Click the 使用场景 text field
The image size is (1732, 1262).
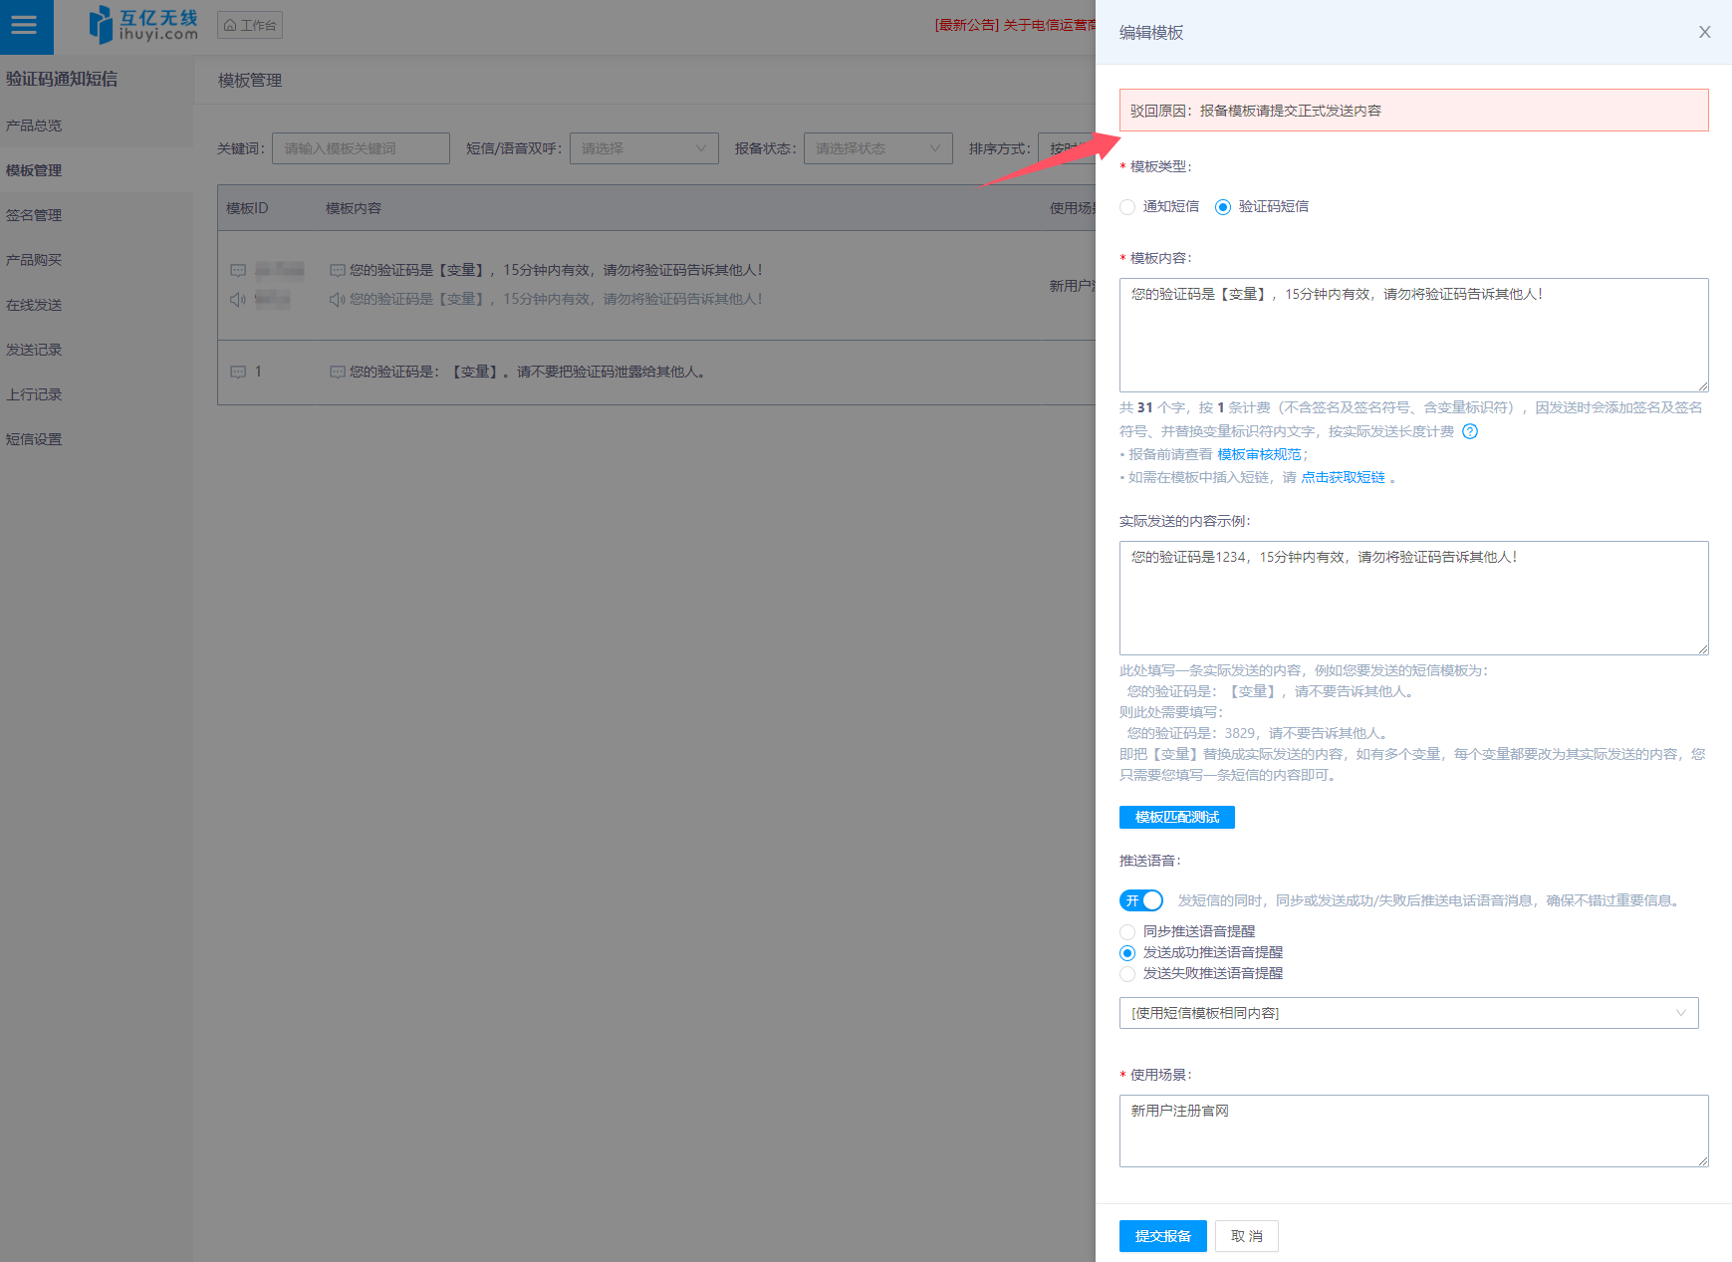coord(1413,1131)
